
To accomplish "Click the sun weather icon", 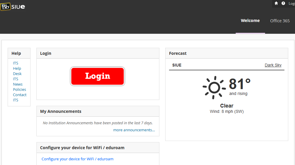I will point(214,87).
